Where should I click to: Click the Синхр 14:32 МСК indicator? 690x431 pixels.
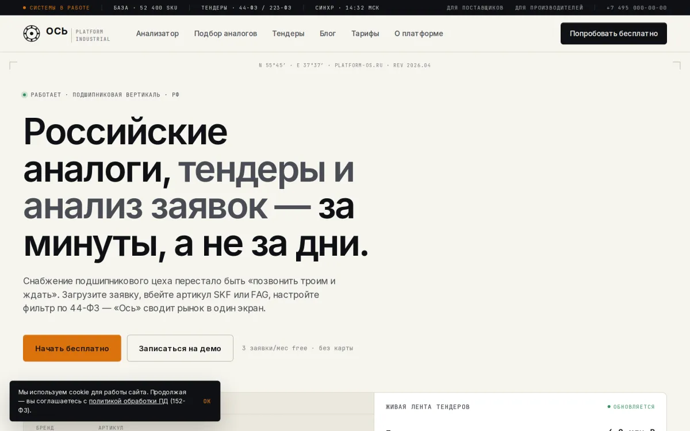347,8
